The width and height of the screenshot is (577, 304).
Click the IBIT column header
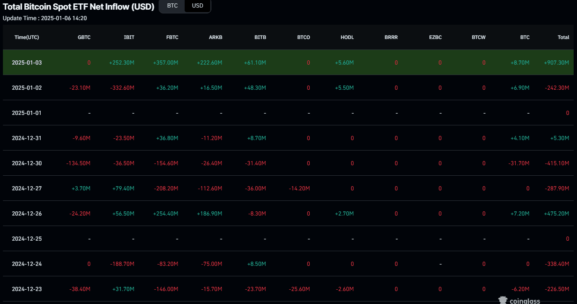(129, 37)
